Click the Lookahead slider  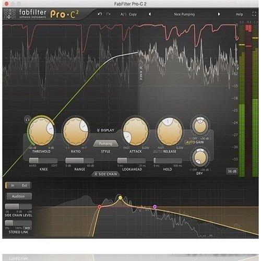(x=132, y=160)
